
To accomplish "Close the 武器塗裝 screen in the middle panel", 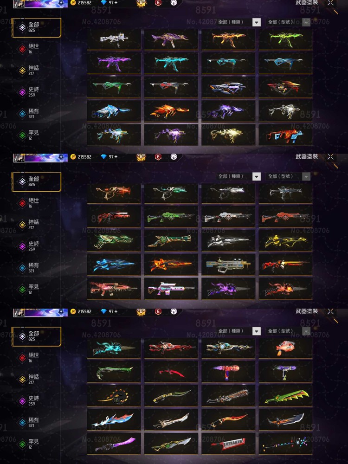I will (330, 157).
